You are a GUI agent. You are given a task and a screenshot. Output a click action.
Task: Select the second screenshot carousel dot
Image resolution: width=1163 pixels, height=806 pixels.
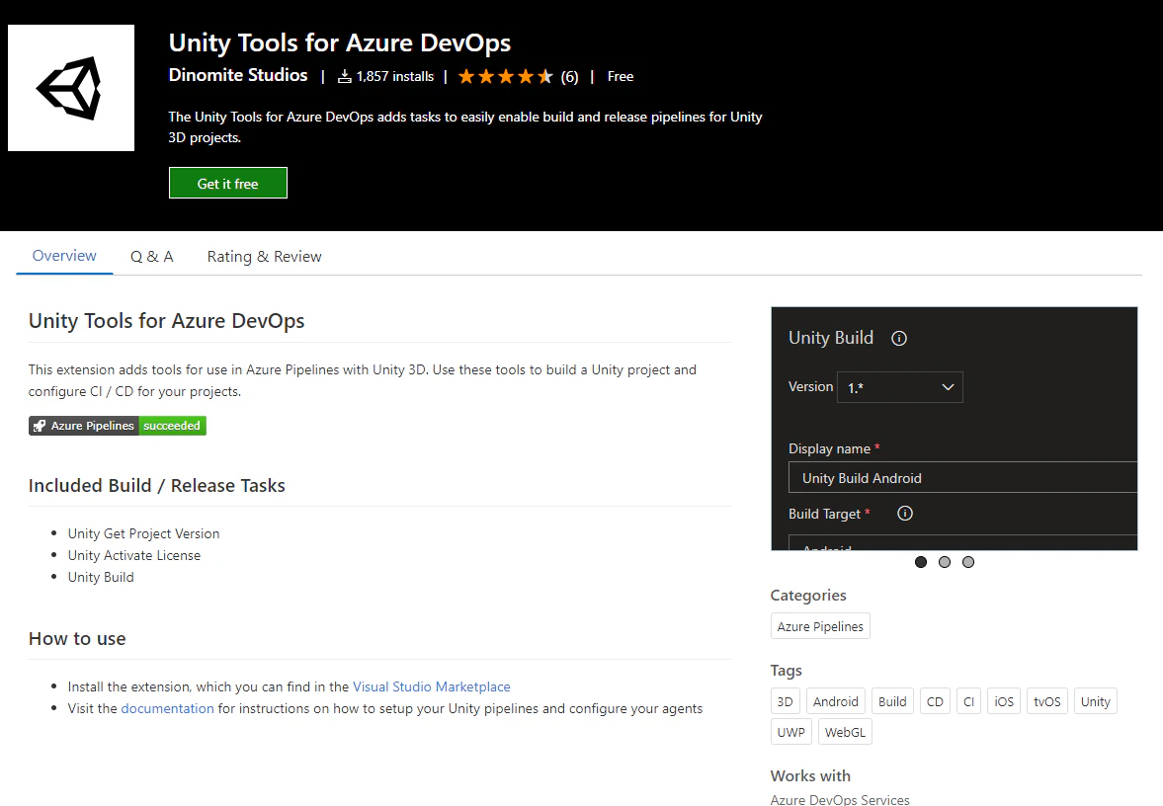pos(945,562)
